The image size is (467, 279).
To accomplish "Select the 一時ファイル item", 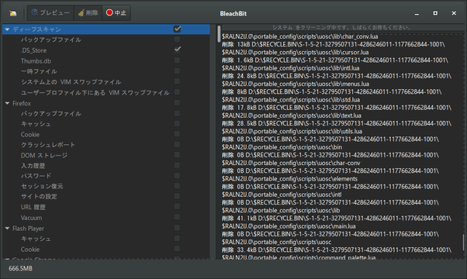I will pyautogui.click(x=39, y=71).
